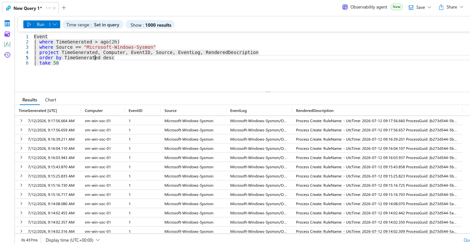
Task: Expand the 9:16:04.110 AM row
Action: [x=21, y=148]
